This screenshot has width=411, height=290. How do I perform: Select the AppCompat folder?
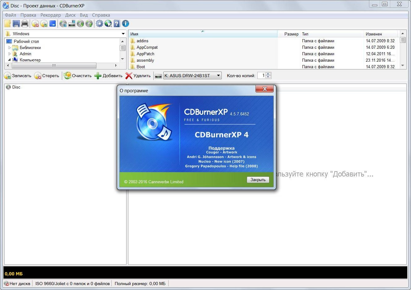tap(147, 47)
